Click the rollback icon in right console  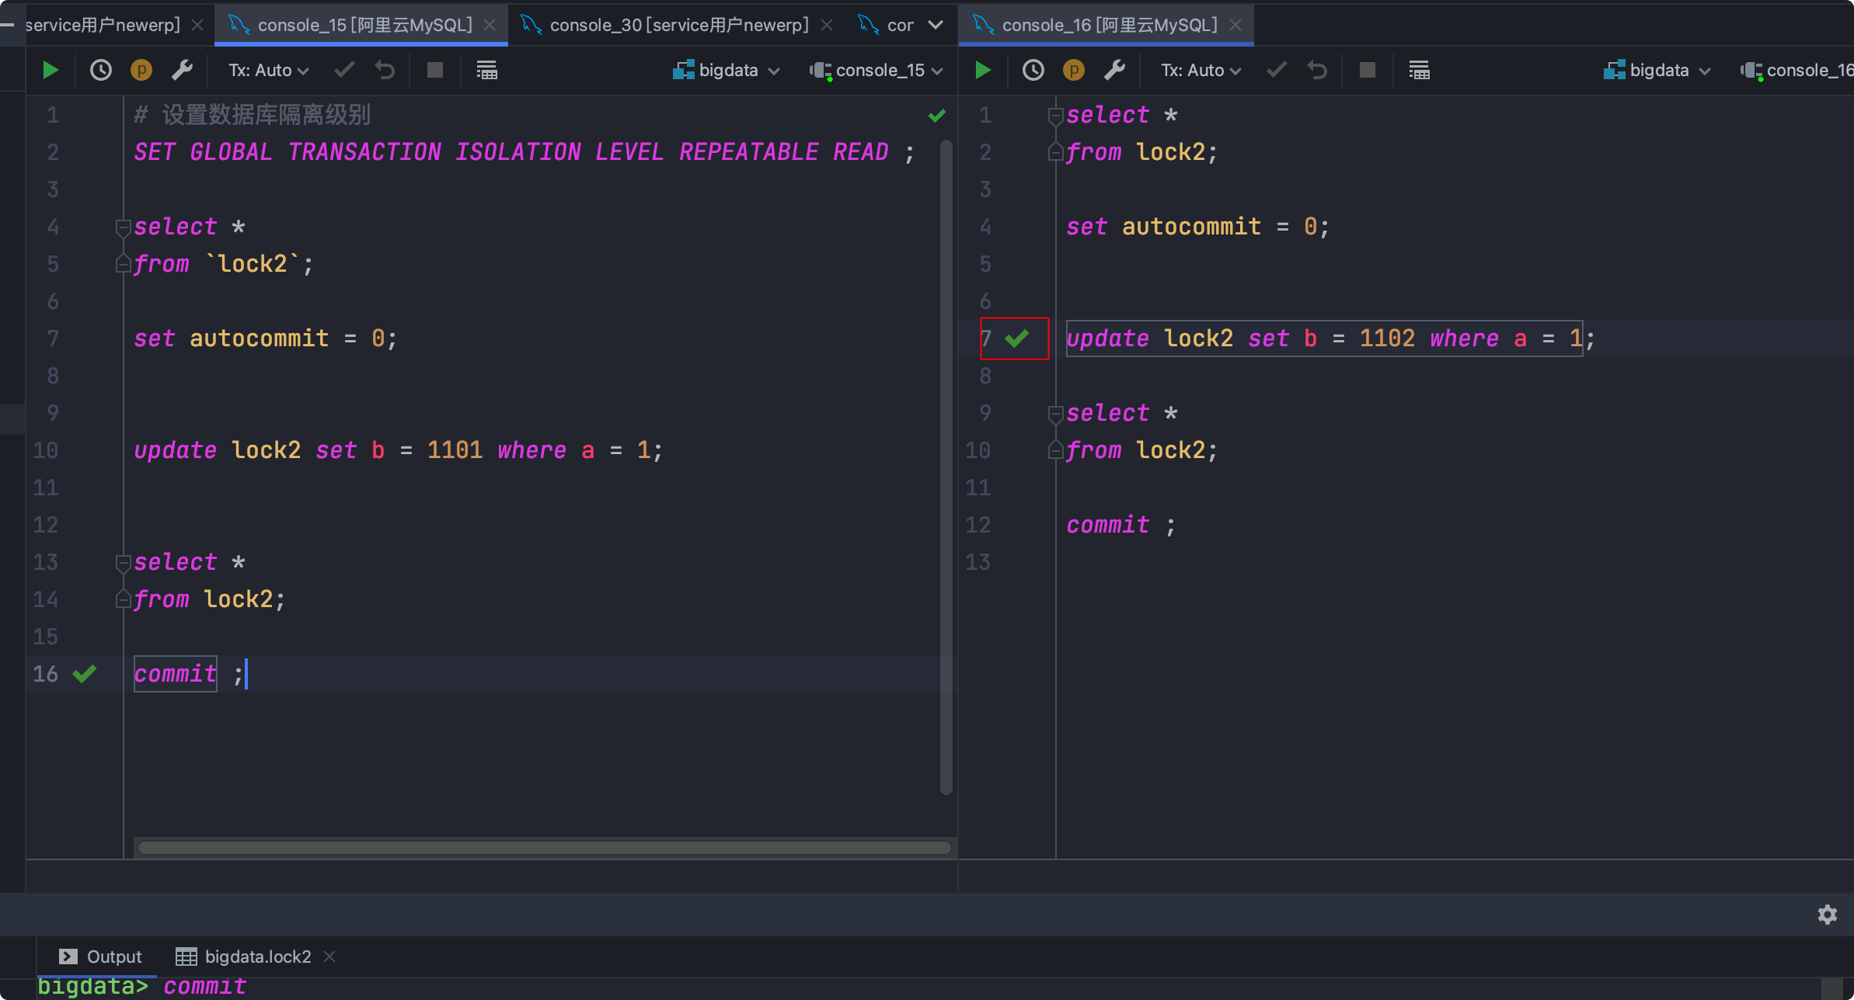pos(1317,71)
